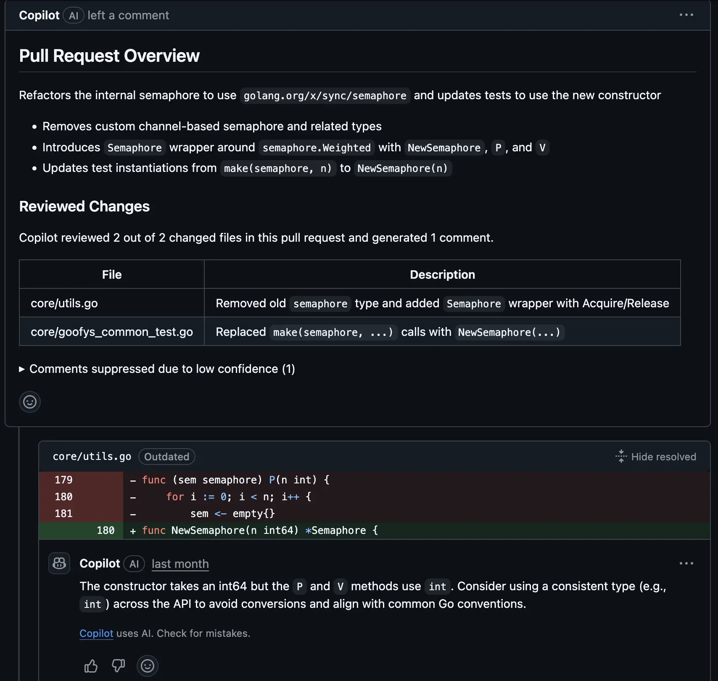
Task: Click removed line number 180 in the diff
Action: point(63,496)
